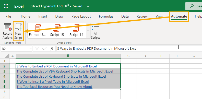Click the Select All corner triangle
The height and width of the screenshot is (99, 202).
click(x=7, y=56)
